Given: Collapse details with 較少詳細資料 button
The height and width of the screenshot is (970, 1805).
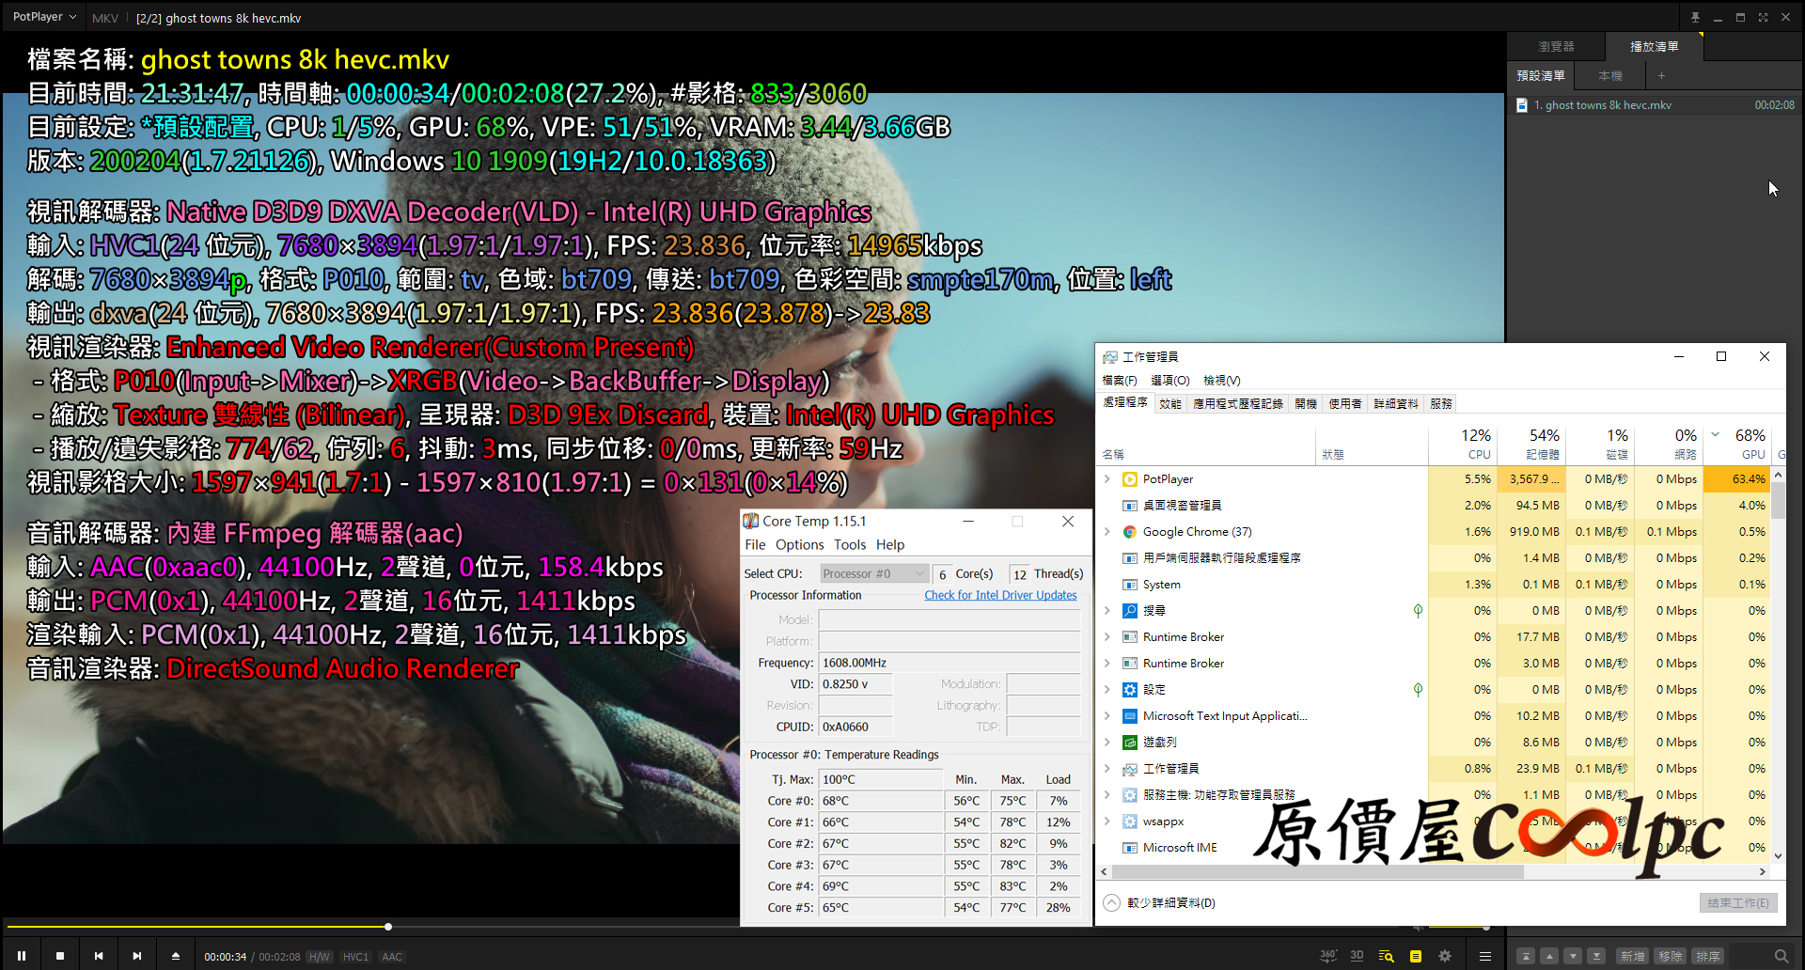Looking at the screenshot, I should click(x=1159, y=903).
